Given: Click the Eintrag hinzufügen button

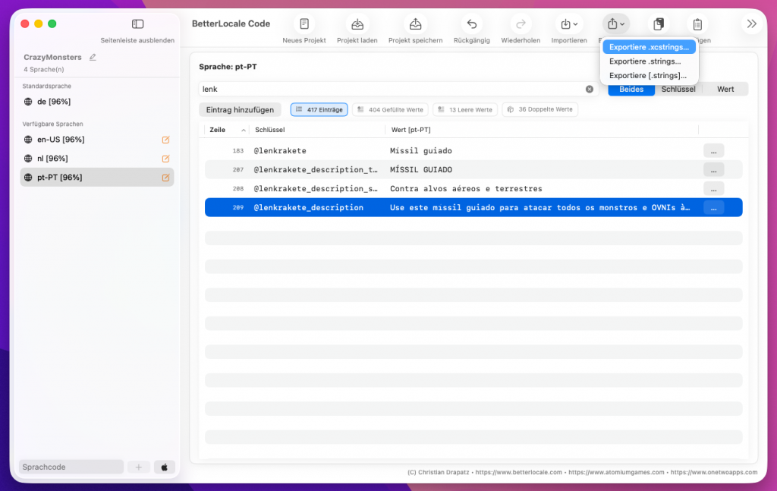Looking at the screenshot, I should [240, 110].
